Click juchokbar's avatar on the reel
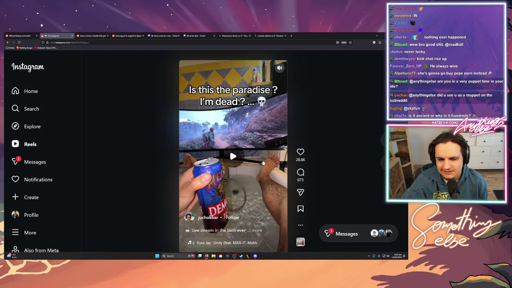The height and width of the screenshot is (288, 512). tap(189, 218)
